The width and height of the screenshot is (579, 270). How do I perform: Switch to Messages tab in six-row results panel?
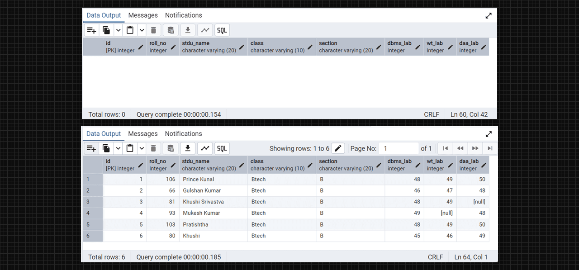(x=143, y=134)
